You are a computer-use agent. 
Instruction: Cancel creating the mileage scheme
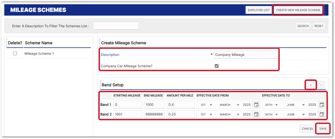[307, 129]
